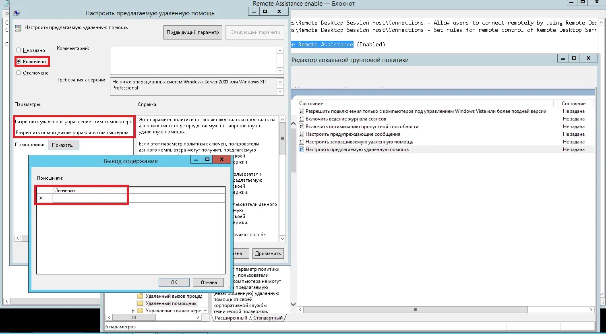
Task: Click 'Состояние' column header above 'Не задана' values
Action: (x=574, y=104)
